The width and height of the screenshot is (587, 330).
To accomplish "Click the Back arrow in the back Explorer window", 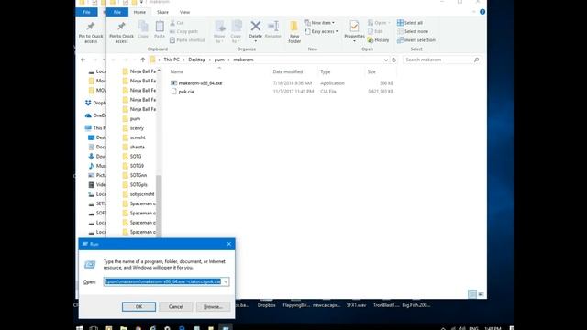I will (83, 60).
